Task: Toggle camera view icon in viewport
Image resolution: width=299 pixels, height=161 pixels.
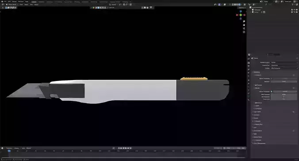Action: pos(244,28)
